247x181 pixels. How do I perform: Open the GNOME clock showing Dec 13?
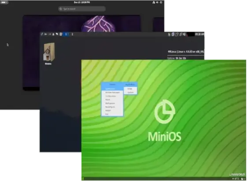click(x=82, y=2)
